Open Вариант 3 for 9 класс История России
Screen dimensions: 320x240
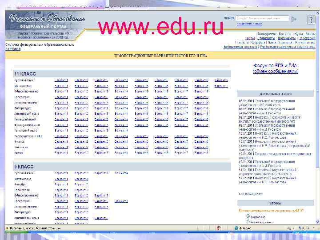[101, 207]
